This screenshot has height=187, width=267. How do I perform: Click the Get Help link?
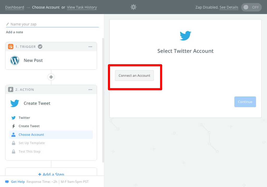point(18,182)
